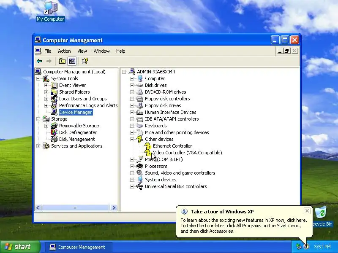Click the Local Users and Groups icon

click(54, 99)
